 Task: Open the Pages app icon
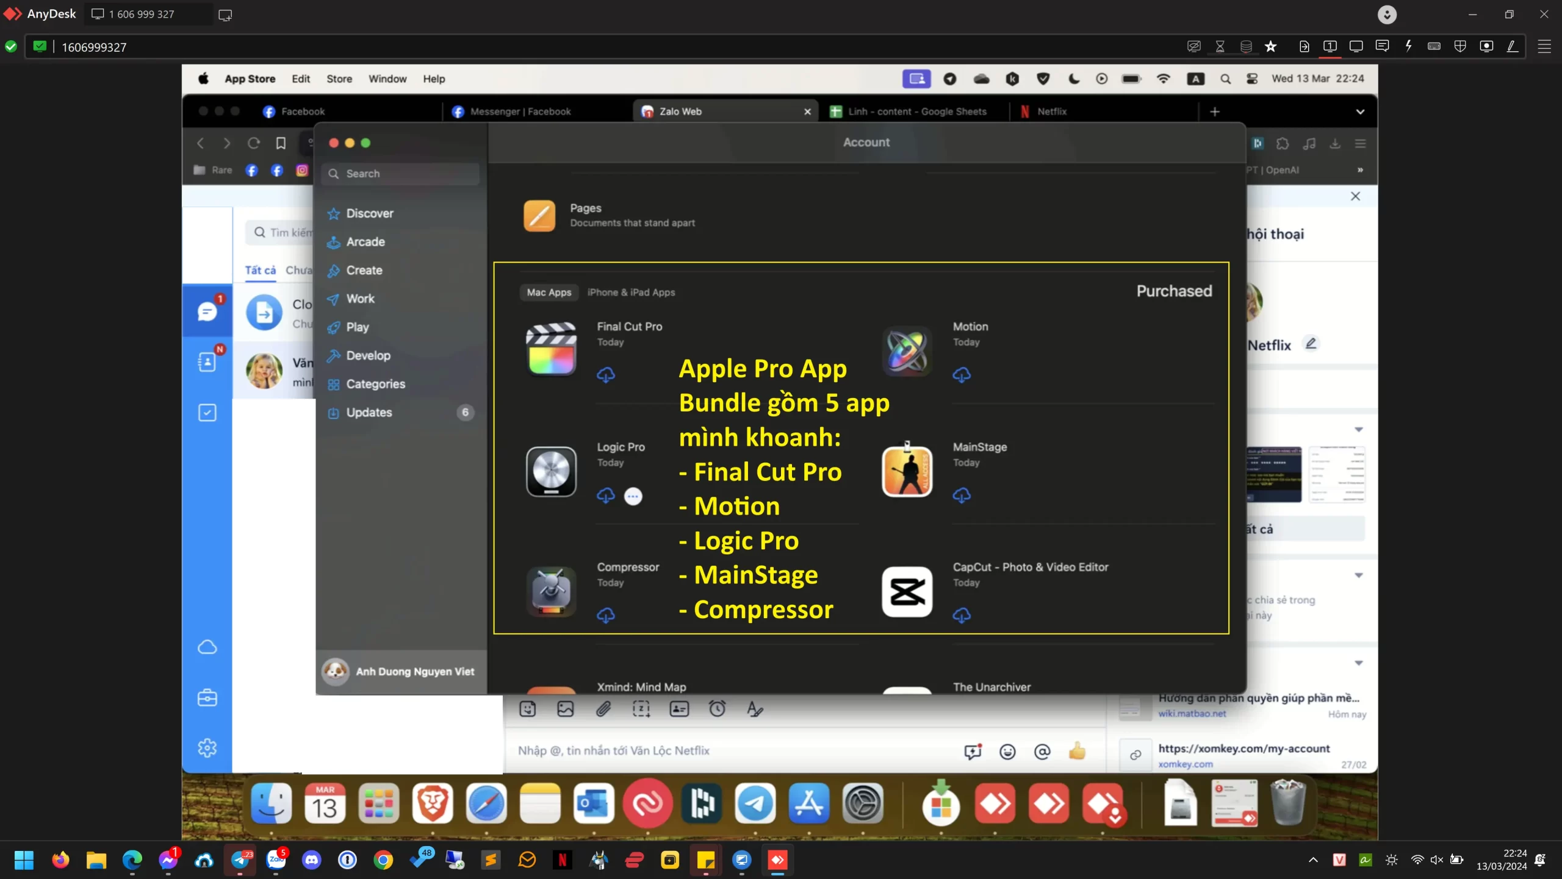539,216
